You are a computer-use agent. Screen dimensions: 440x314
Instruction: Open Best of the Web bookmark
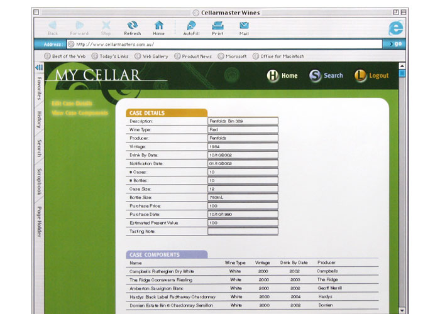pyautogui.click(x=65, y=56)
